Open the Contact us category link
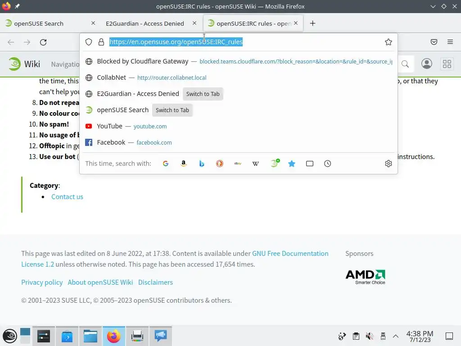The image size is (461, 346). point(68,197)
